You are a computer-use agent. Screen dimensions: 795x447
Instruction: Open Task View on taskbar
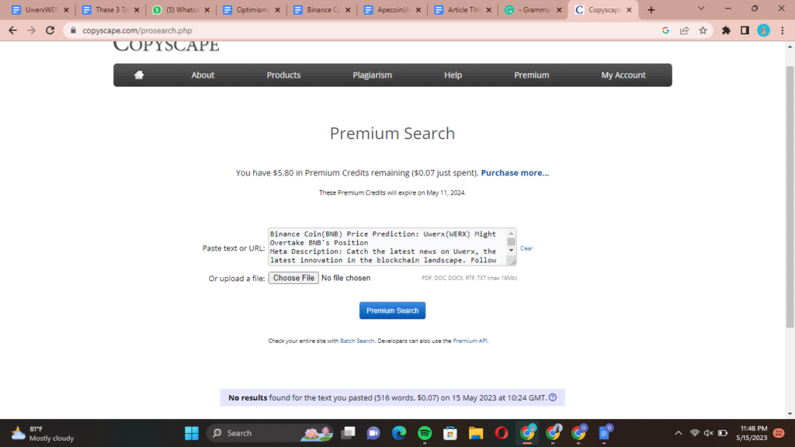click(349, 433)
